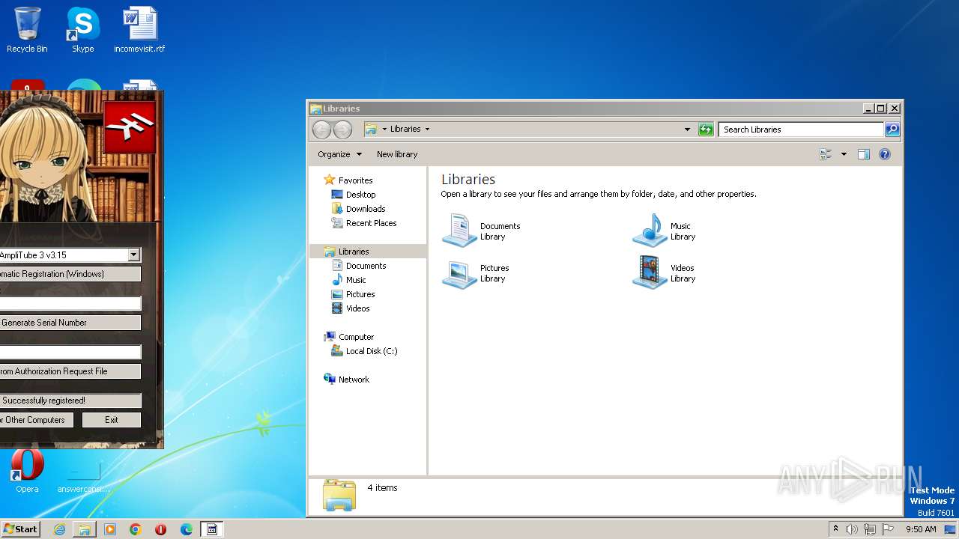Click the 9:50 AM taskbar clock
The height and width of the screenshot is (539, 959).
coord(921,529)
